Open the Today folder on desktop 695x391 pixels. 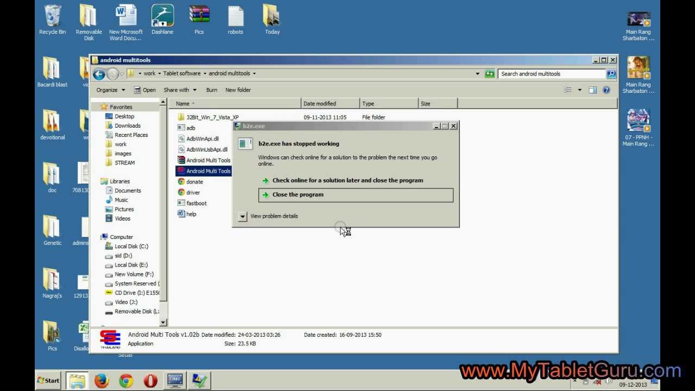click(272, 20)
